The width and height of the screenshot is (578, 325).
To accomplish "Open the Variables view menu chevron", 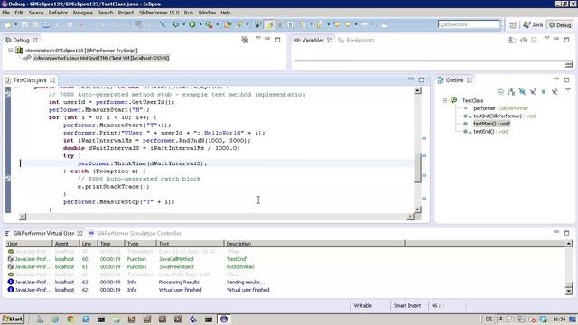I will [547, 38].
